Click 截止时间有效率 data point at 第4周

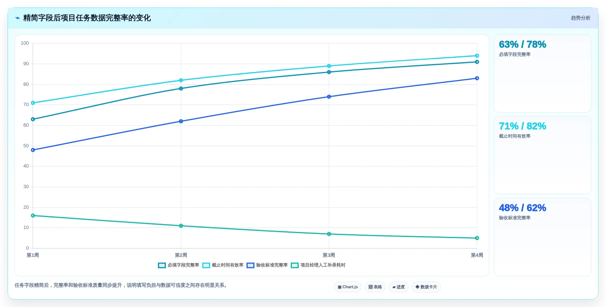477,56
